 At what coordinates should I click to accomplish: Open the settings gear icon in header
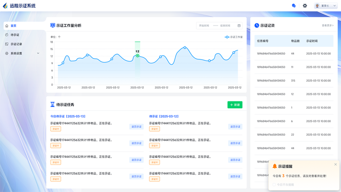pyautogui.click(x=305, y=6)
